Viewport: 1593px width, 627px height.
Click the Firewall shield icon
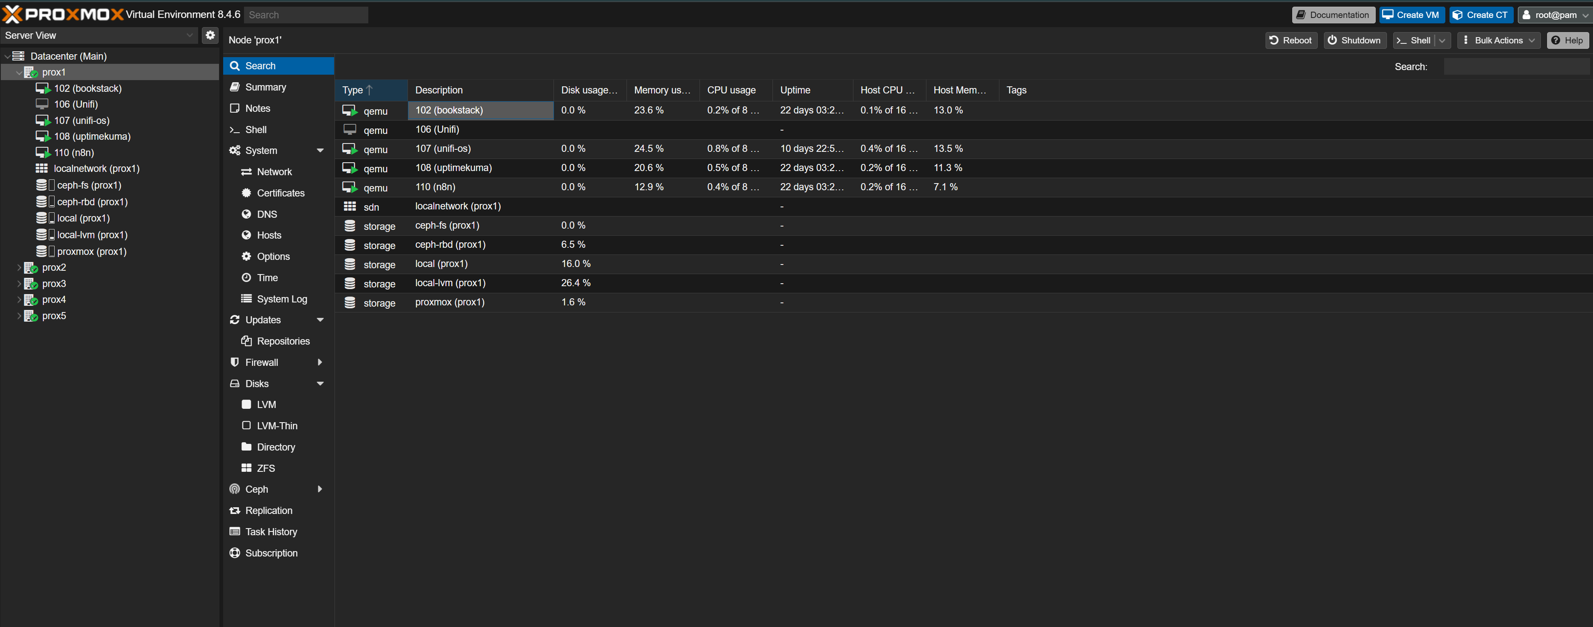(234, 363)
